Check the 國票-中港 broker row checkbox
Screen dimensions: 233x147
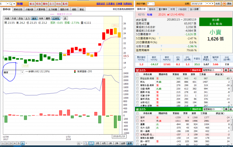click(138, 92)
